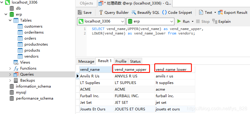
Task: Click SQL editor line 1 with SELECT
Action: [x=148, y=29]
